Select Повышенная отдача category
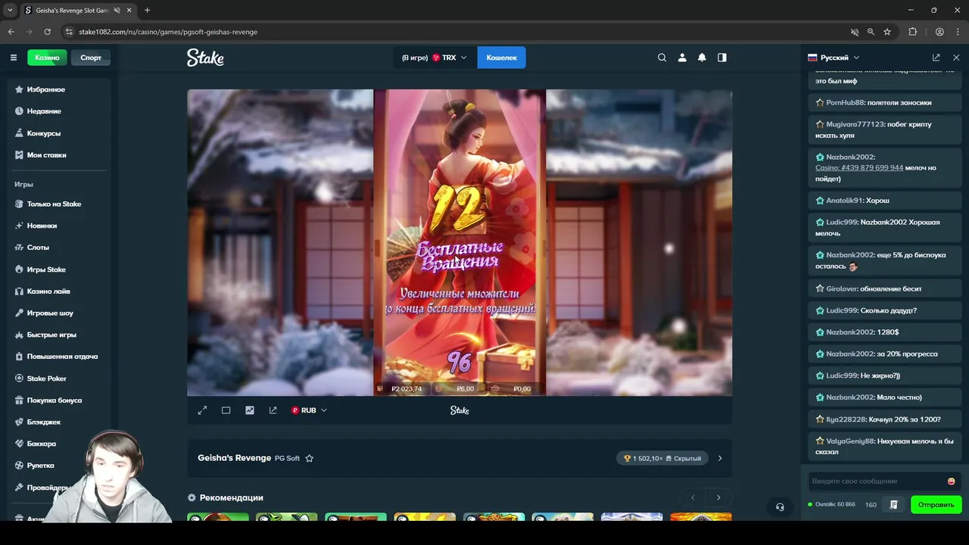This screenshot has height=545, width=969. click(61, 357)
